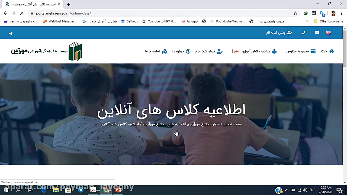This screenshot has height=195, width=347.
Task: Launch PowerPoint from the taskbar
Action: point(118,190)
